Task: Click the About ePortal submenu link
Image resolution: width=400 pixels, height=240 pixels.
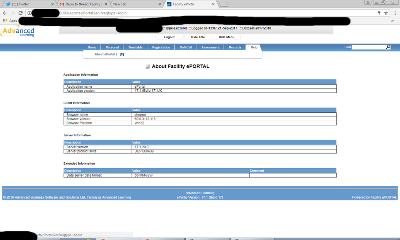Action: click(104, 54)
